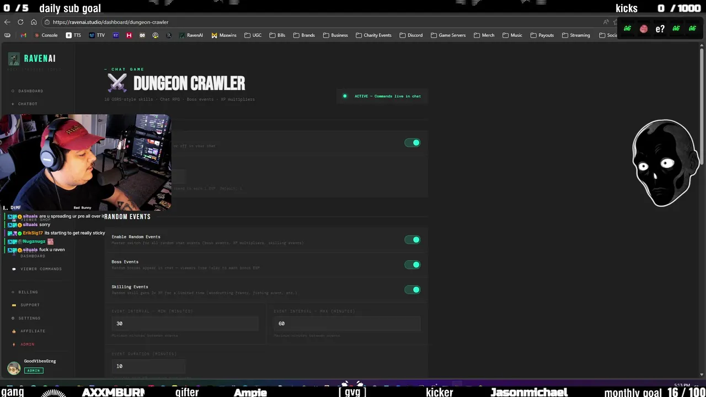Edit the event interval min field
The height and width of the screenshot is (397, 706).
185,324
